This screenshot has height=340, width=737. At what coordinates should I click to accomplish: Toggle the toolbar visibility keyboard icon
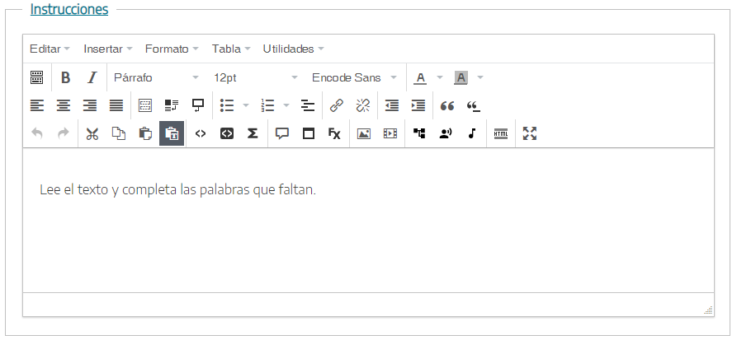[x=36, y=77]
